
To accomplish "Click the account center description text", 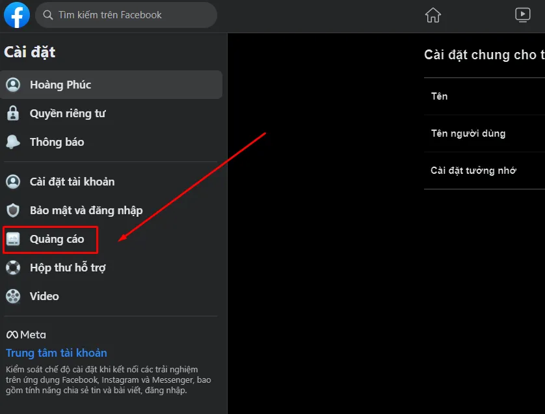I will (108, 379).
